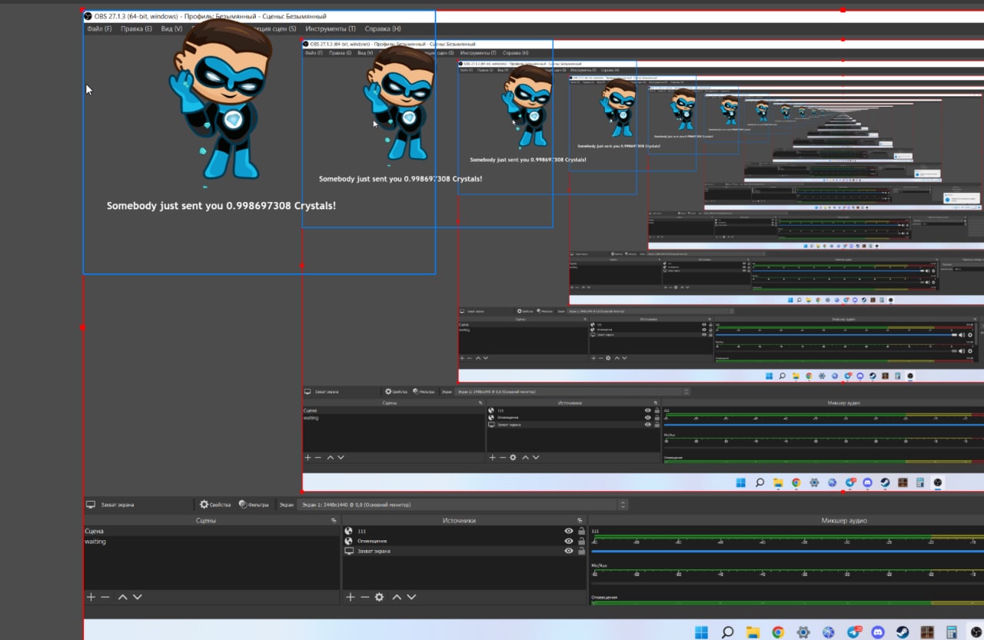This screenshot has height=640, width=984.
Task: Open the Файл (F) menu in the outermost window
Action: coord(99,29)
